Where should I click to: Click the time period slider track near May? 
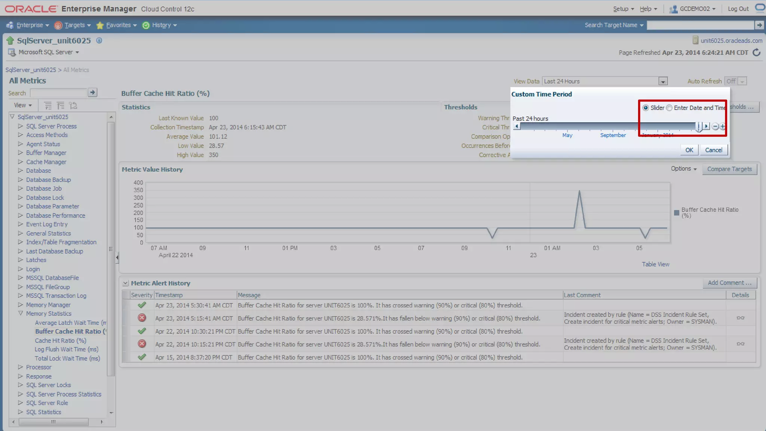[x=567, y=127]
